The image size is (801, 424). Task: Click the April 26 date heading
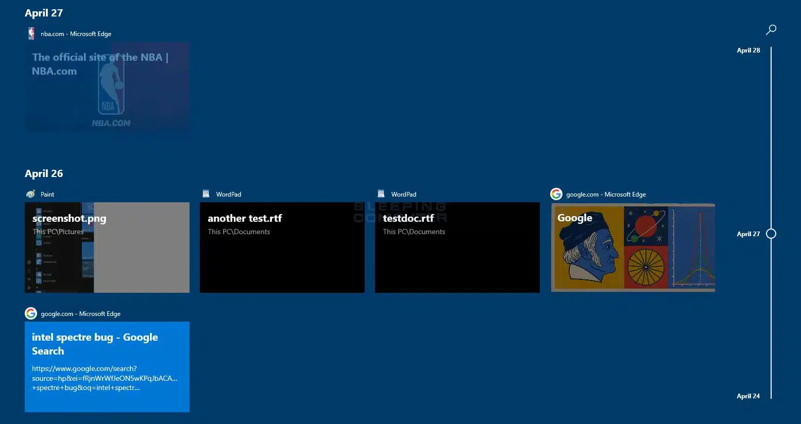[44, 173]
